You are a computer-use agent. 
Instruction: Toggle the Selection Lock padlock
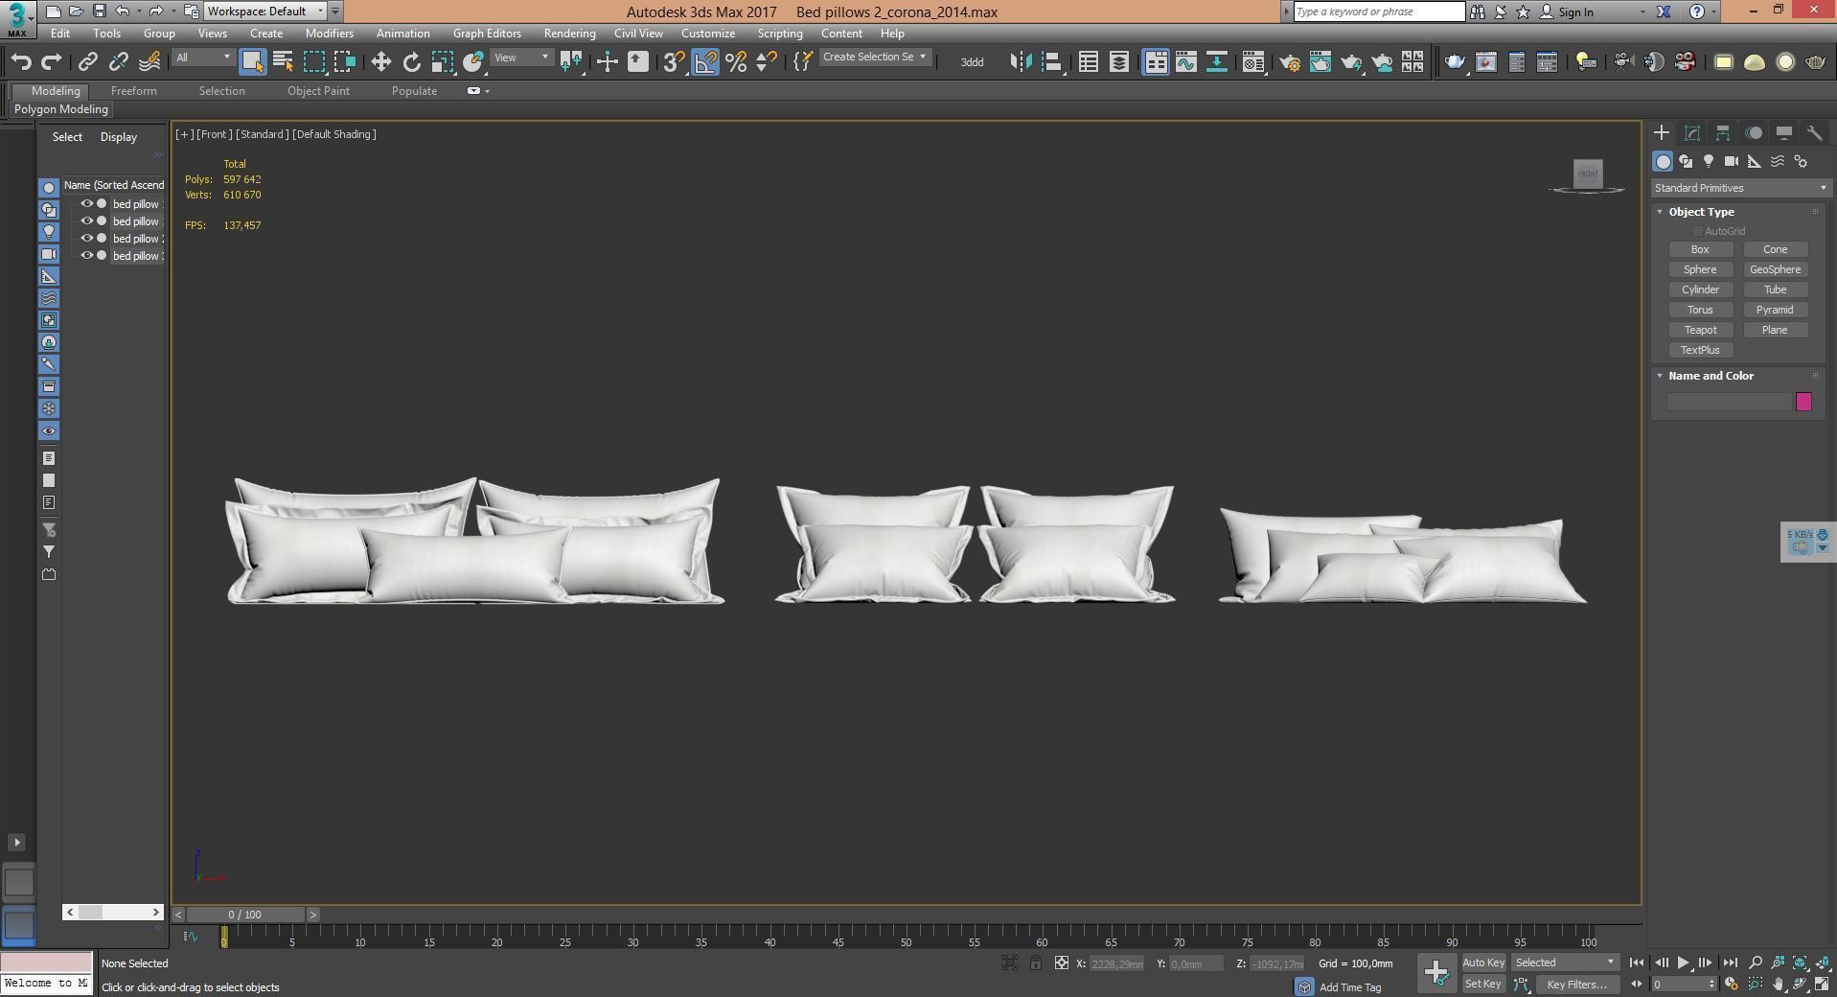[1036, 963]
